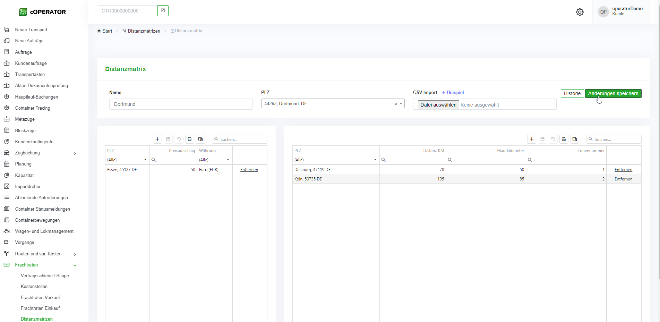Open column chooser in the Distanz KM table
This screenshot has width=660, height=322.
[x=575, y=139]
